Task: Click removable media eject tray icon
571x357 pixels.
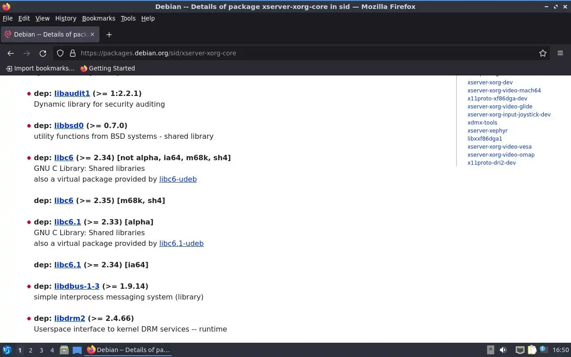Action: (x=490, y=350)
